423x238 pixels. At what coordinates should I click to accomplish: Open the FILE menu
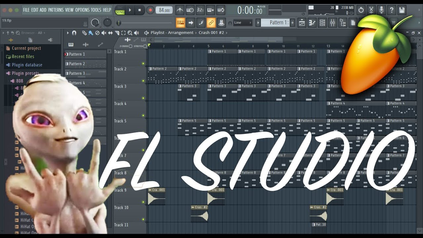(26, 10)
